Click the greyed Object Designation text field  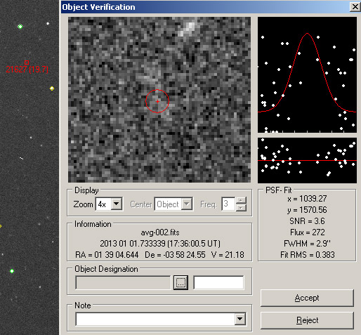coord(123,283)
